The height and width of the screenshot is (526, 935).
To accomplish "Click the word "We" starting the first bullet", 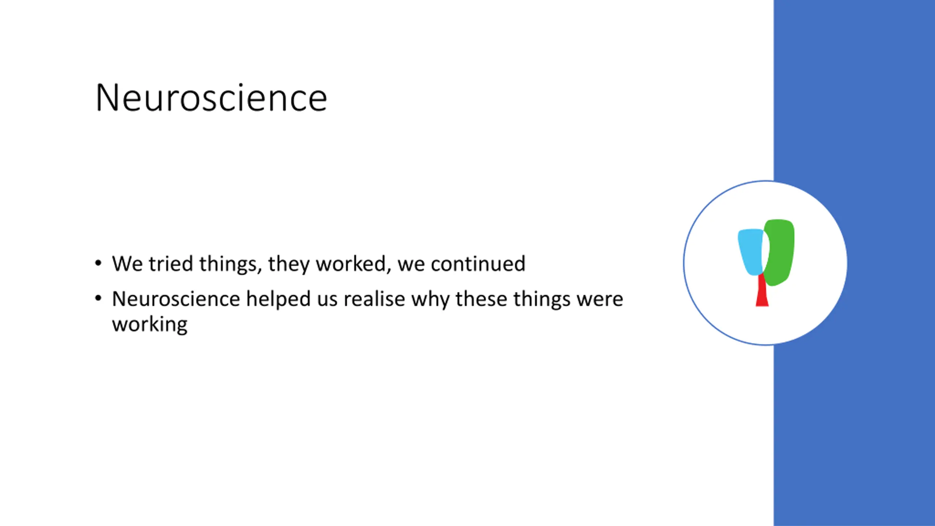I will pos(127,264).
